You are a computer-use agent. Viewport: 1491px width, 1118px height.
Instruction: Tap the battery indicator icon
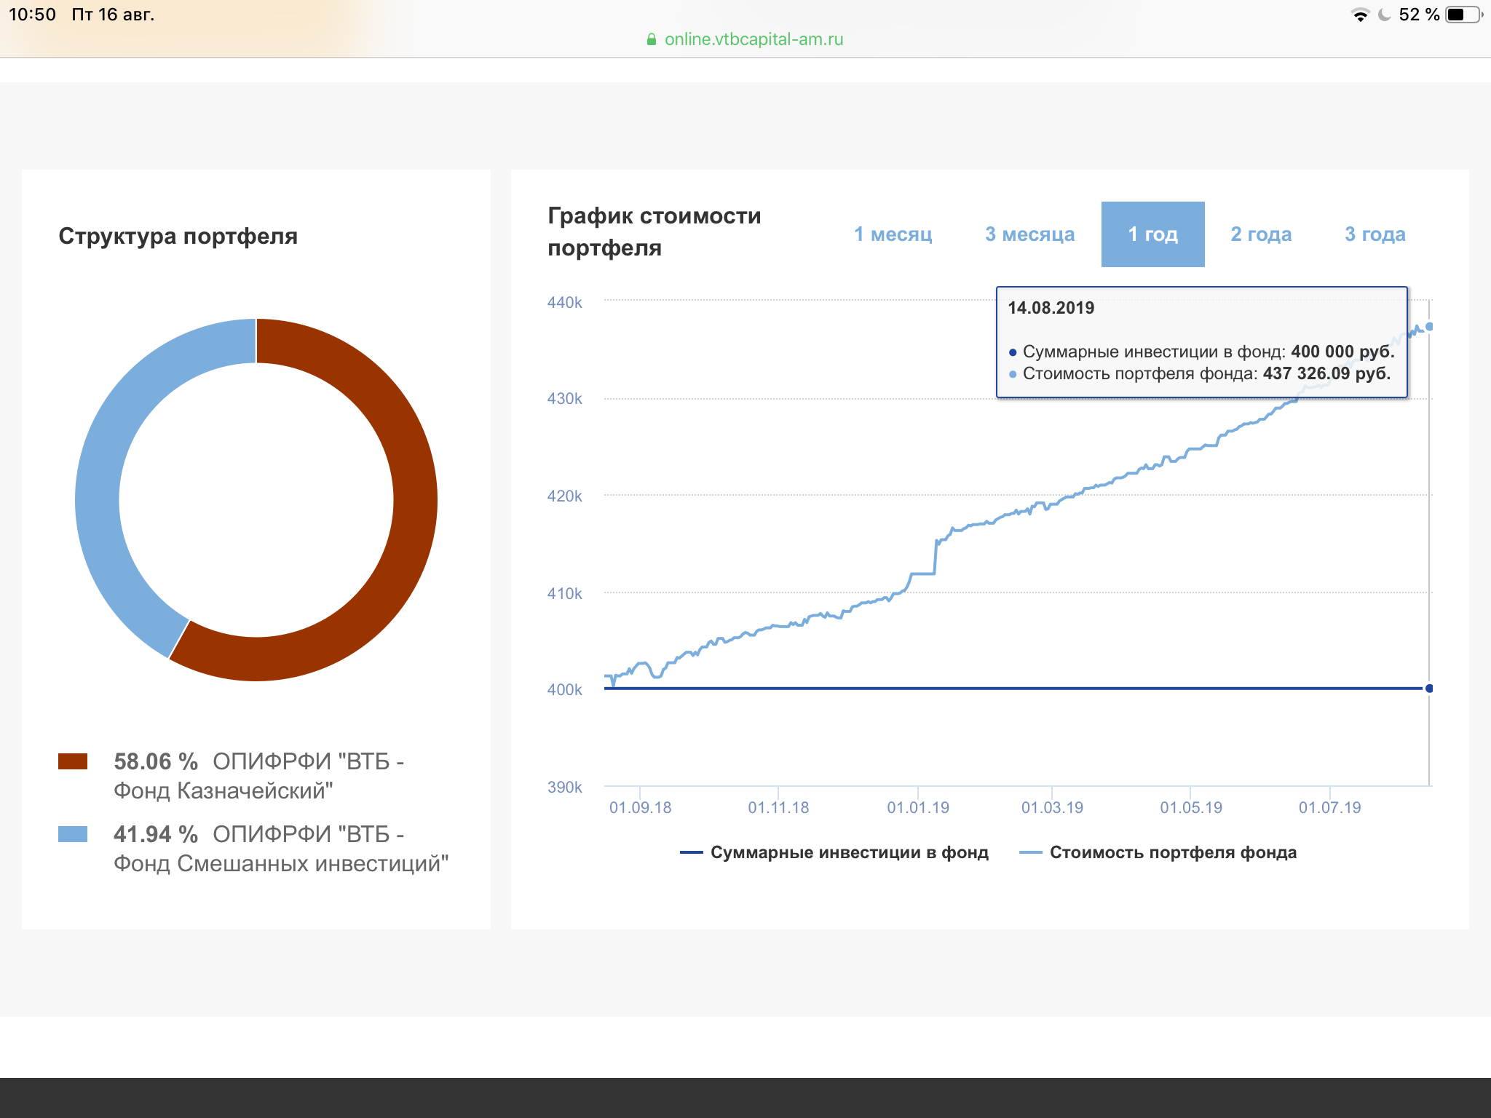pyautogui.click(x=1464, y=15)
